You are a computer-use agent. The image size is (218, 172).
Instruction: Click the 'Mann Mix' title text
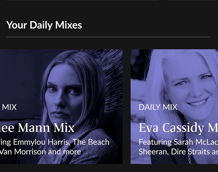click(46, 128)
